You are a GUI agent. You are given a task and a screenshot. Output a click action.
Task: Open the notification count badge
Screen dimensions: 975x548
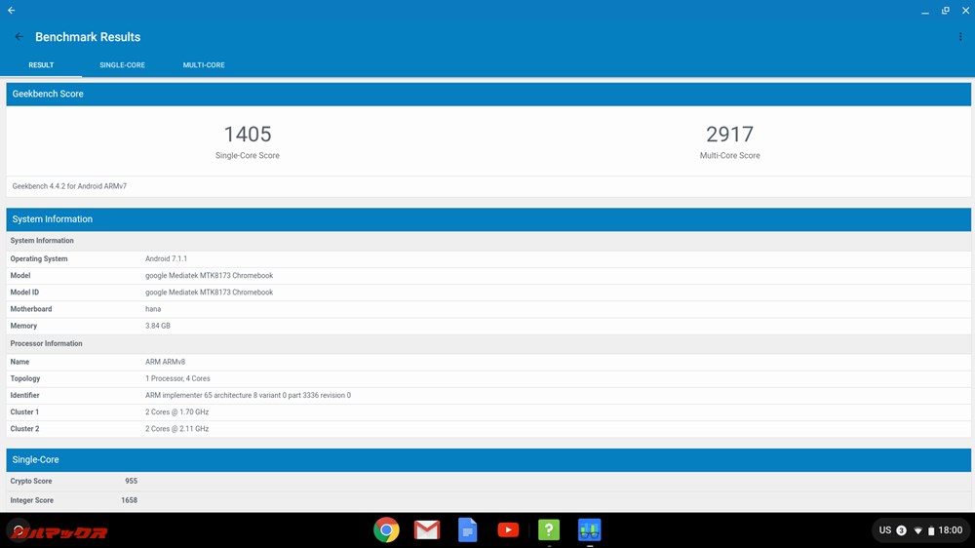(x=901, y=530)
